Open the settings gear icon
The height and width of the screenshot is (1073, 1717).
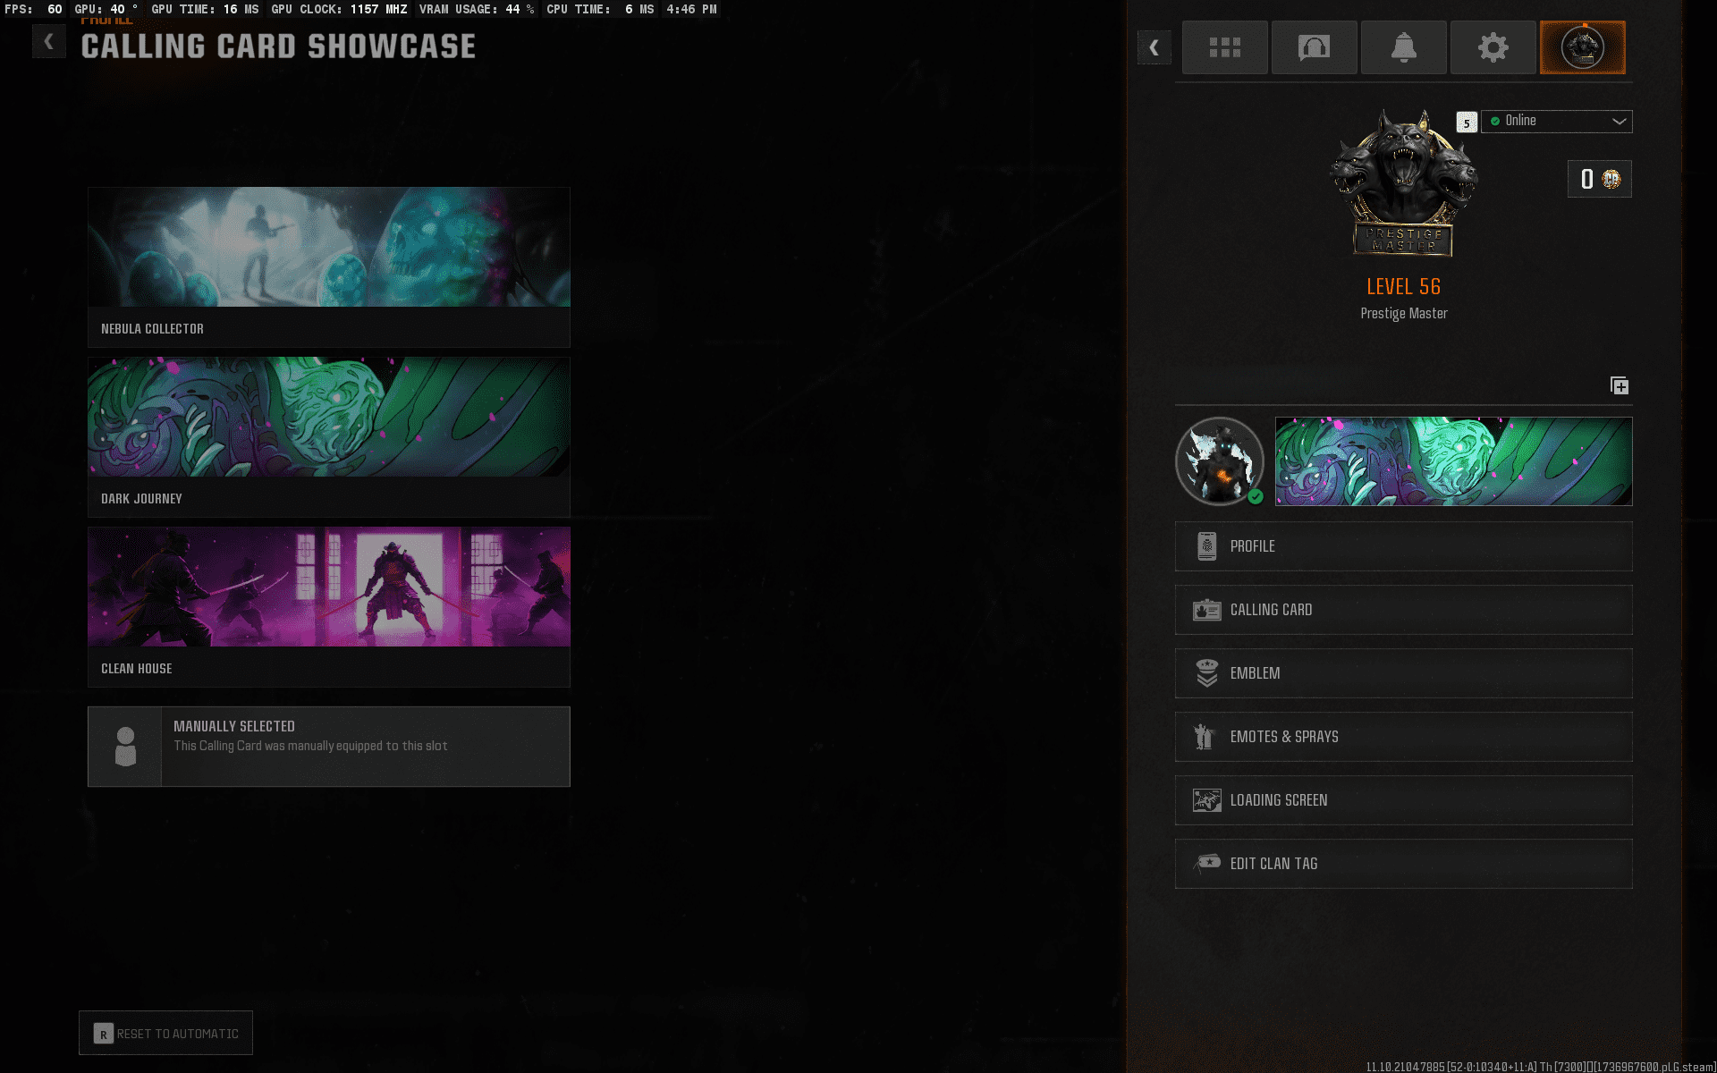click(1493, 47)
